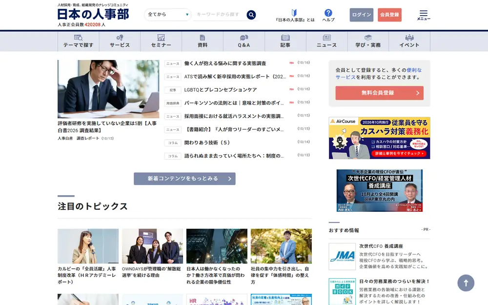Open 日々の労務業務のつらいを解決！ link

pyautogui.click(x=395, y=282)
